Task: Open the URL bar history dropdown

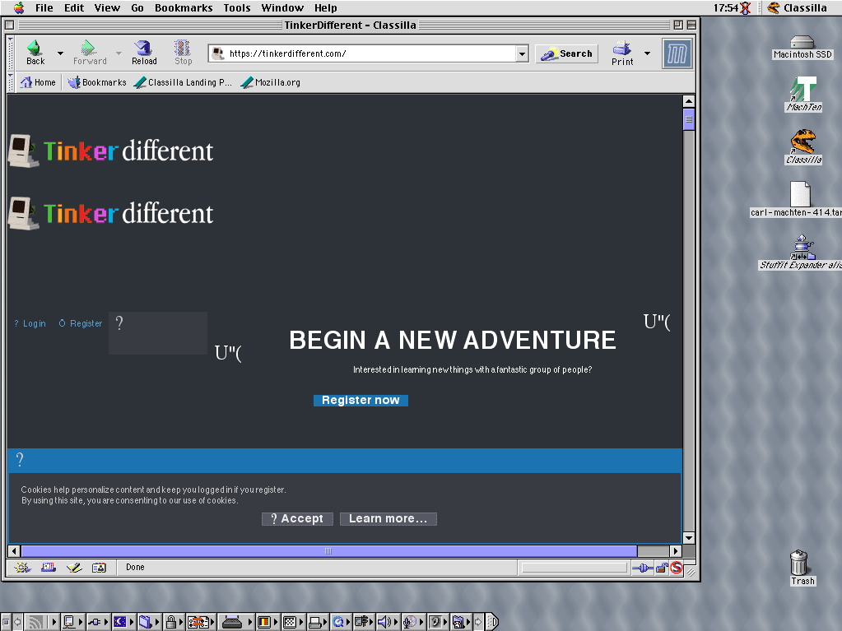Action: (522, 53)
